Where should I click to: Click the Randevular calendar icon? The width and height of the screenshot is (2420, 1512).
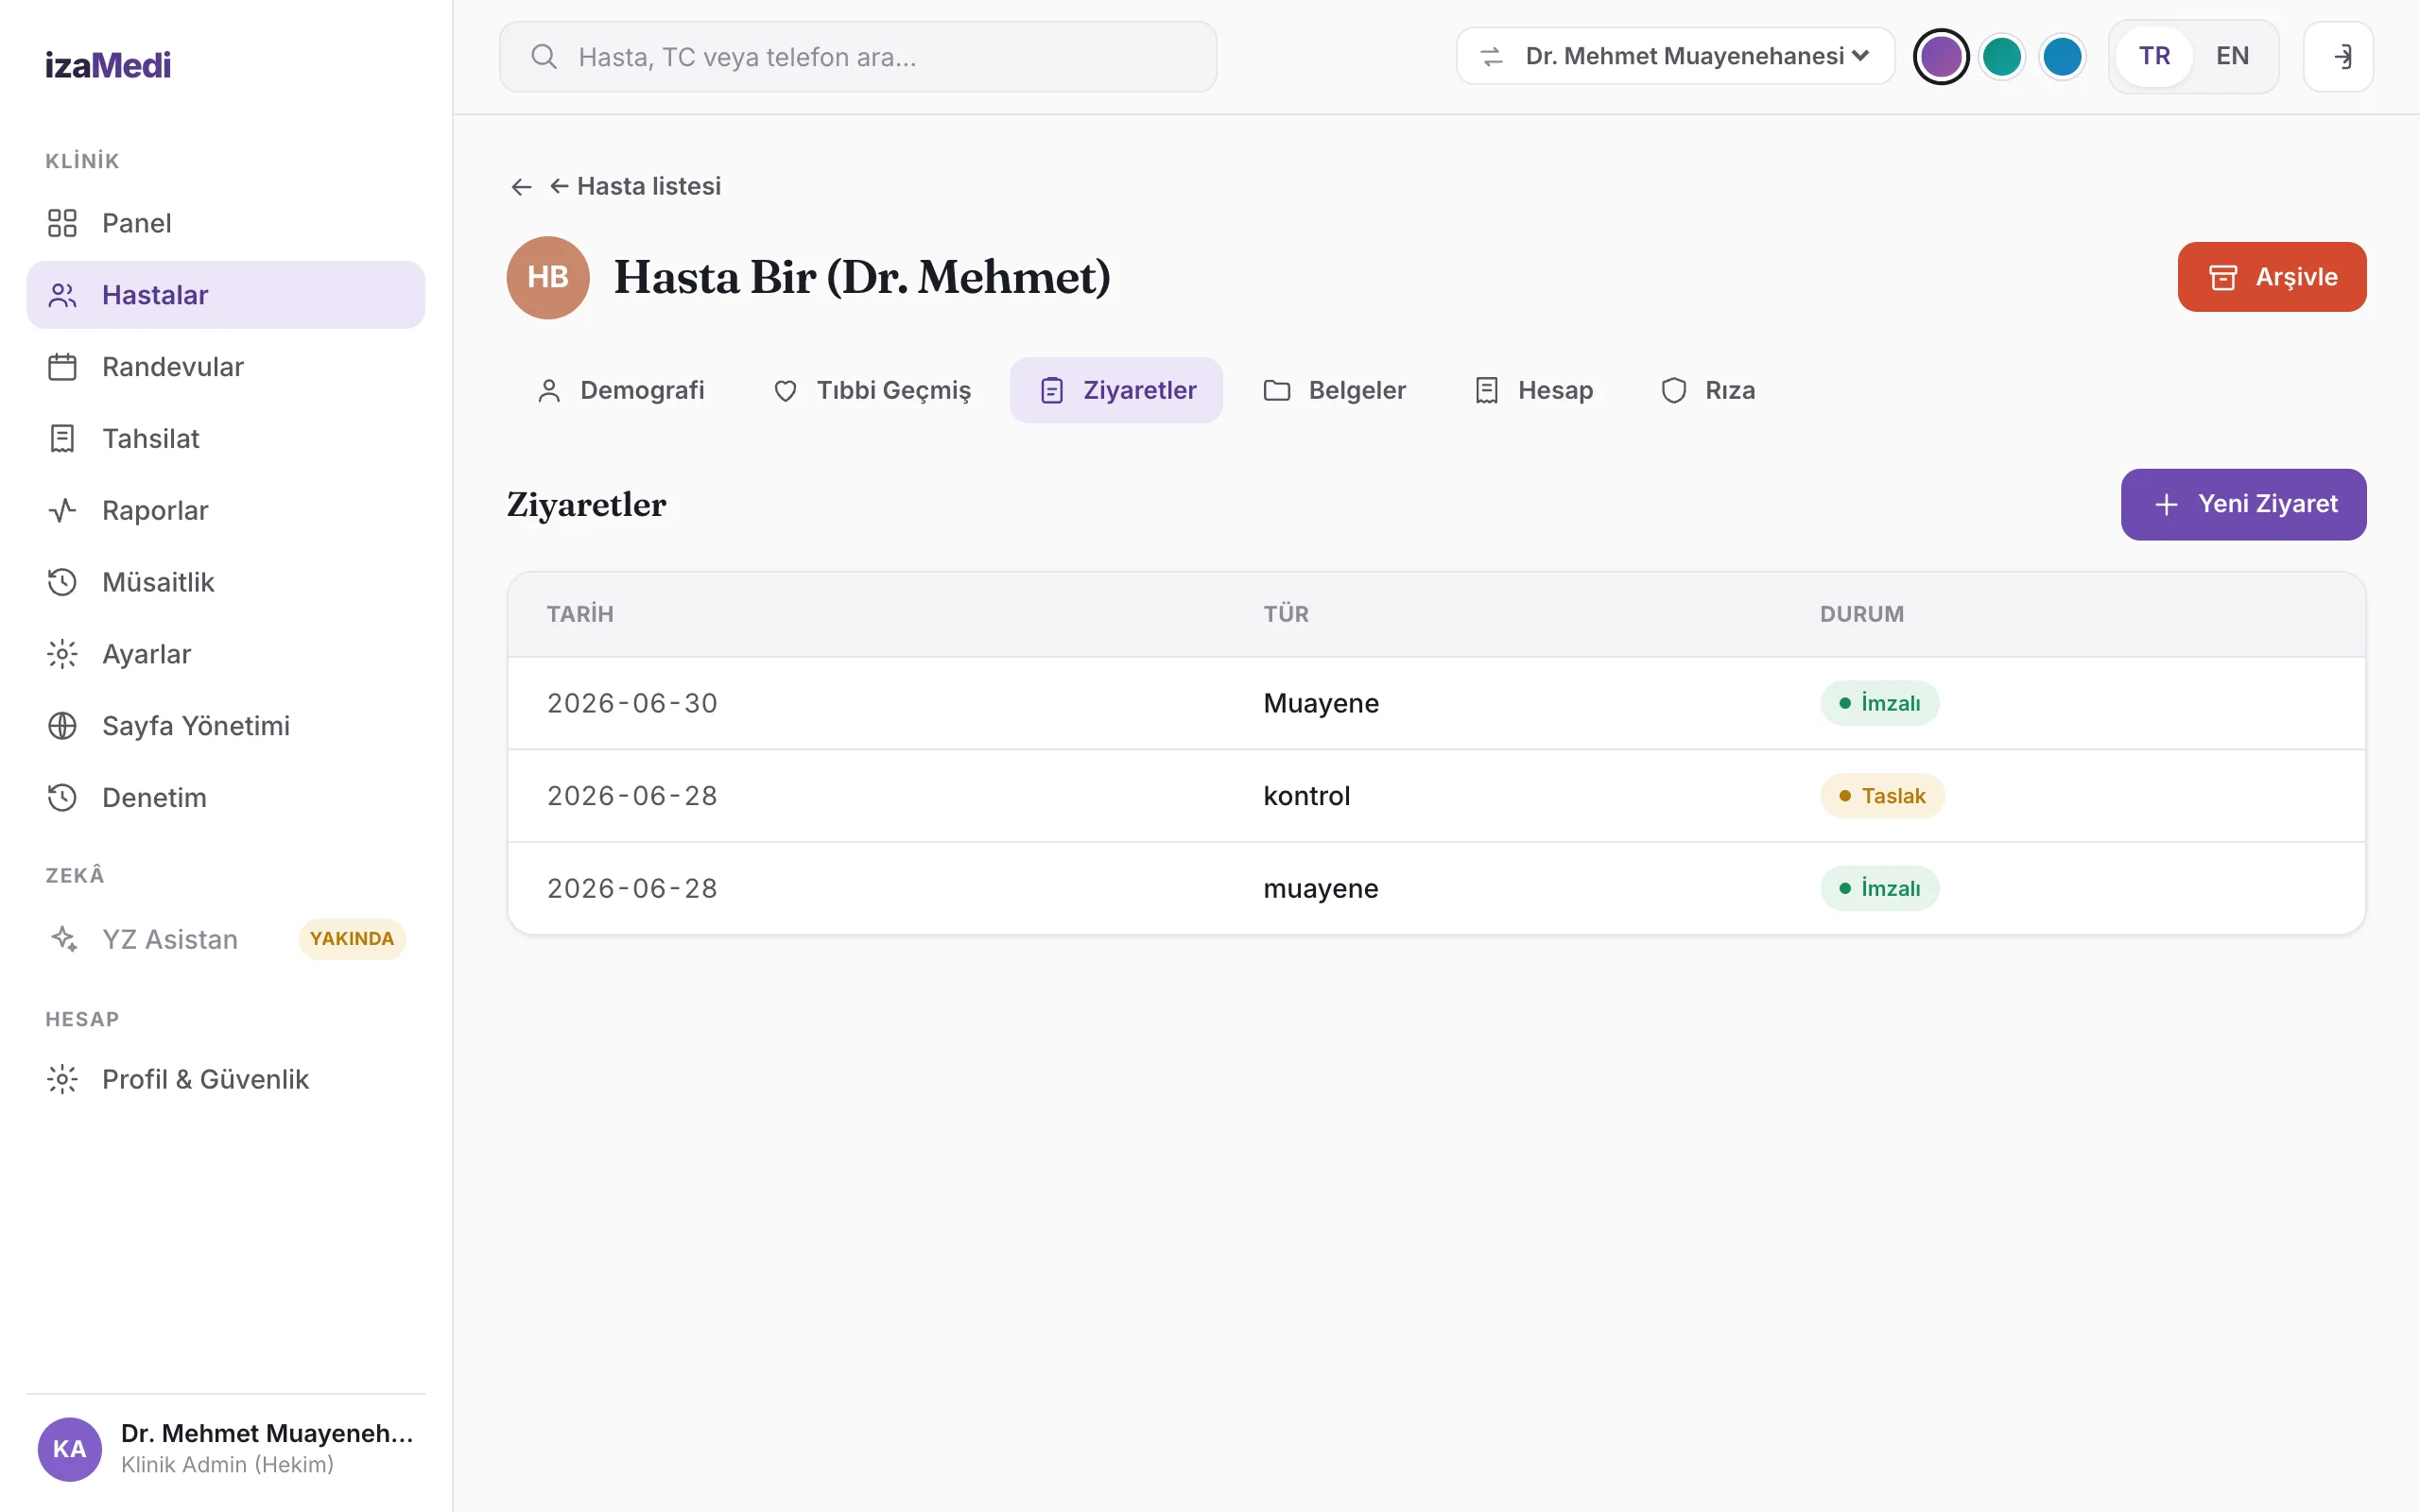[62, 367]
